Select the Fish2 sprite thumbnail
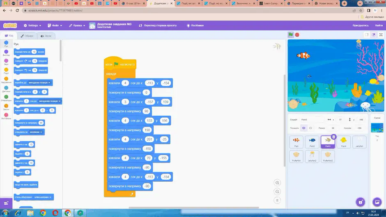This screenshot has width=386, height=217. 312,142
